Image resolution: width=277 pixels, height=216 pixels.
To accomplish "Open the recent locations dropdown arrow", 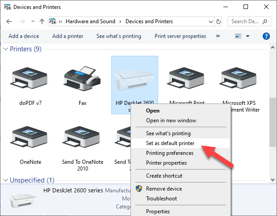I will pos(33,21).
